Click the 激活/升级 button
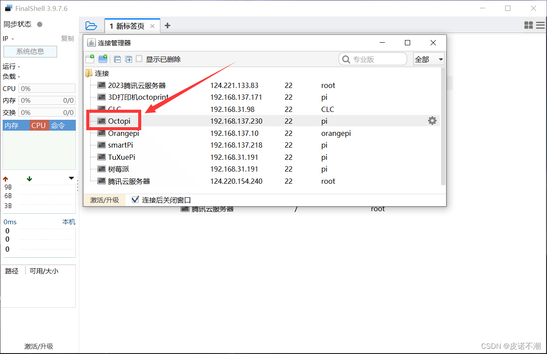 tap(104, 200)
